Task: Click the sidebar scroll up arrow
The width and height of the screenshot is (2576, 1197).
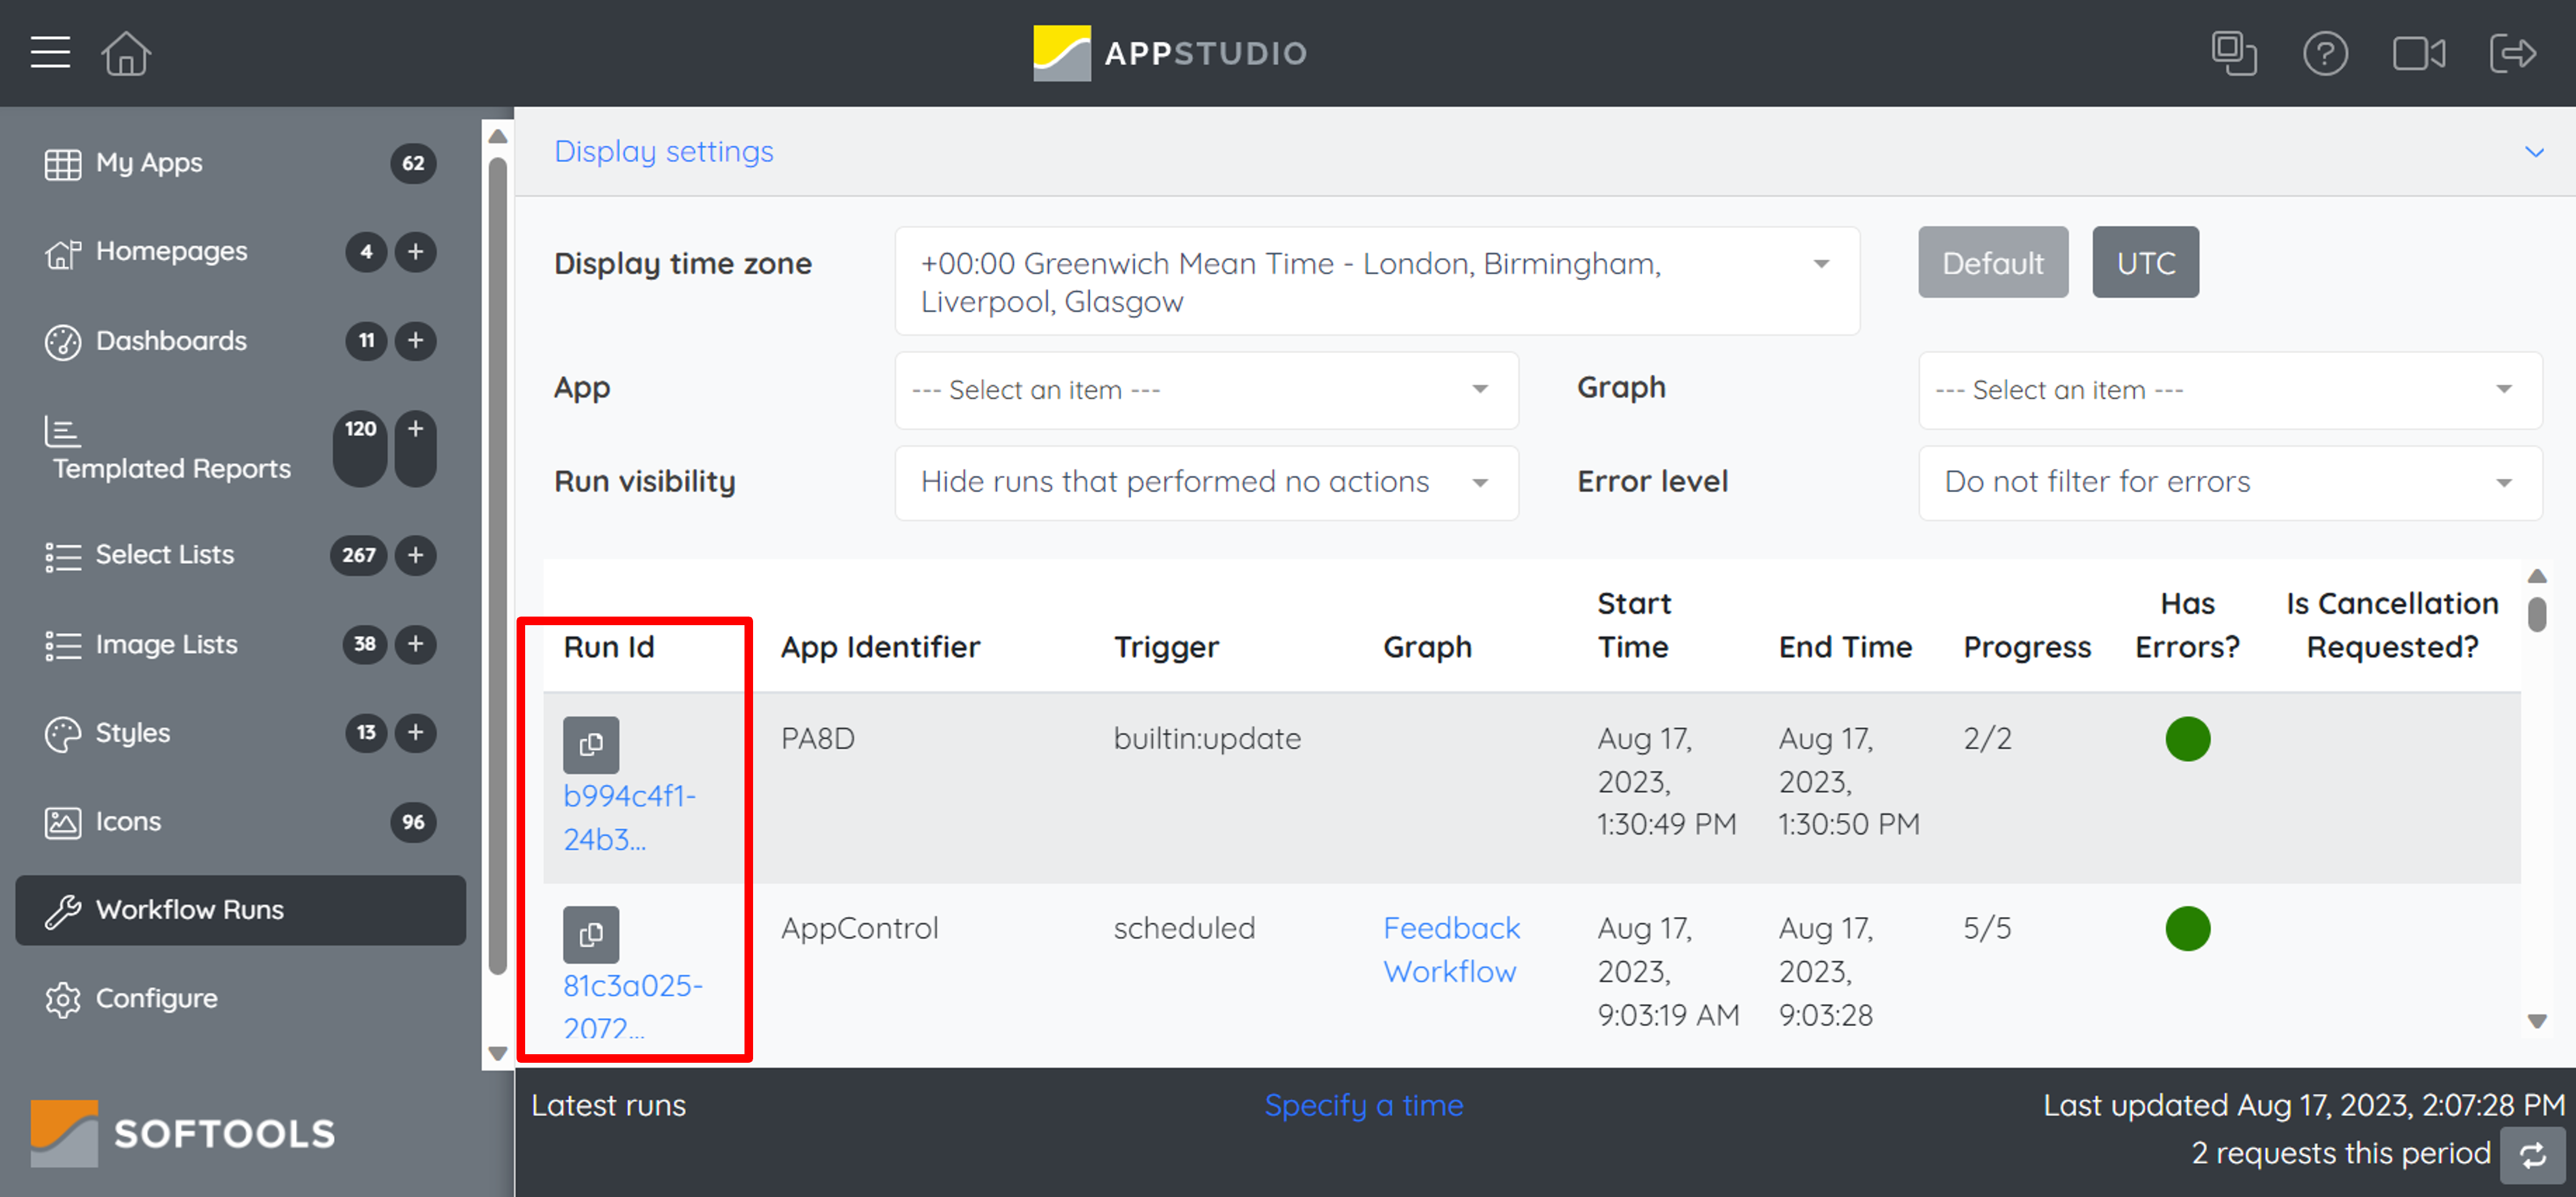Action: 497,136
